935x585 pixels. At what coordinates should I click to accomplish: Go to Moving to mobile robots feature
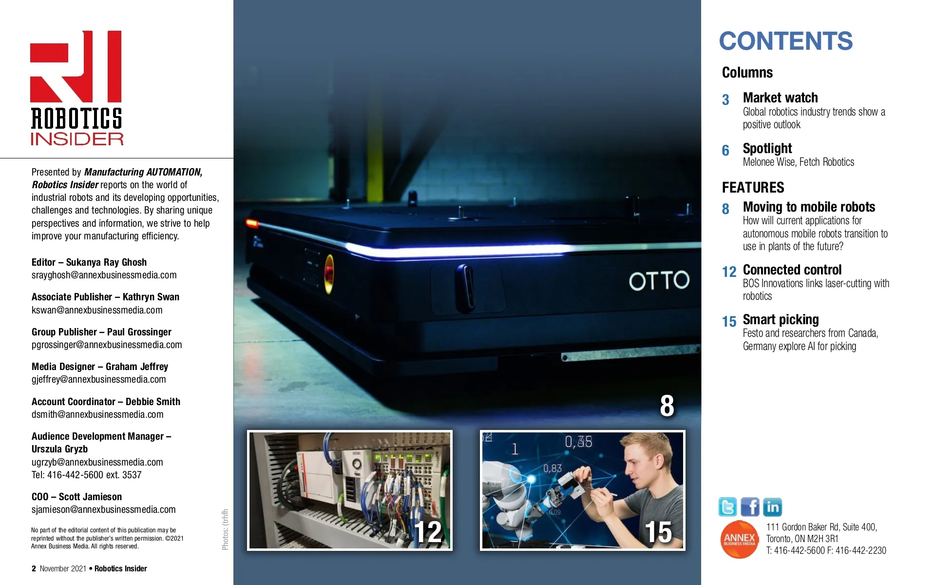tap(808, 207)
